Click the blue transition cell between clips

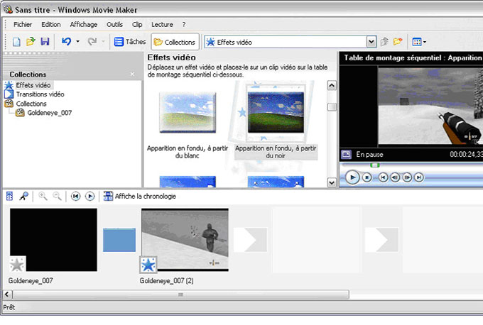pyautogui.click(x=119, y=240)
